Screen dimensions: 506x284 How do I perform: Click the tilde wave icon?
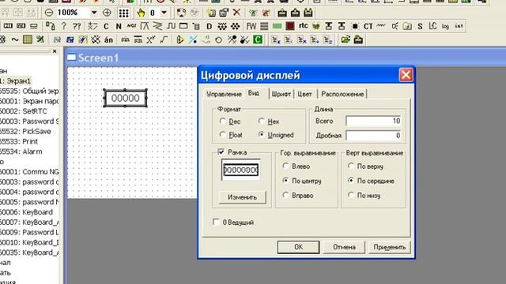click(15, 39)
